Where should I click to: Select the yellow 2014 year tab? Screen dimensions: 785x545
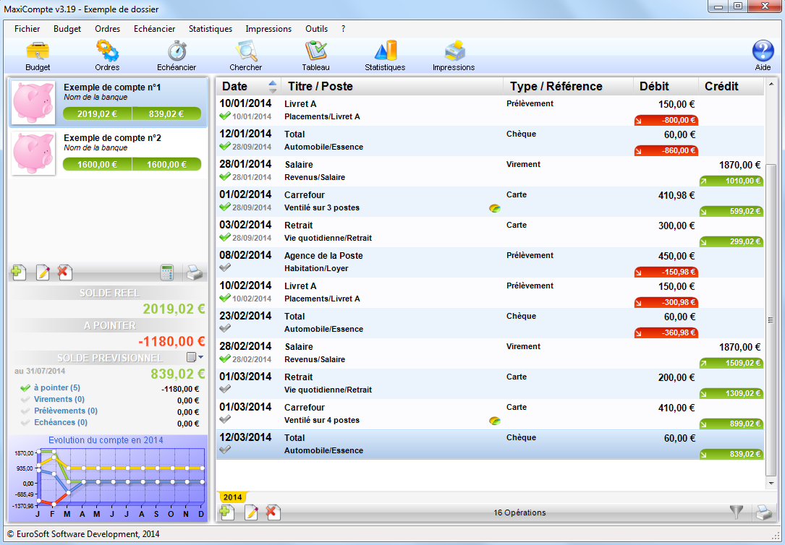tap(233, 497)
